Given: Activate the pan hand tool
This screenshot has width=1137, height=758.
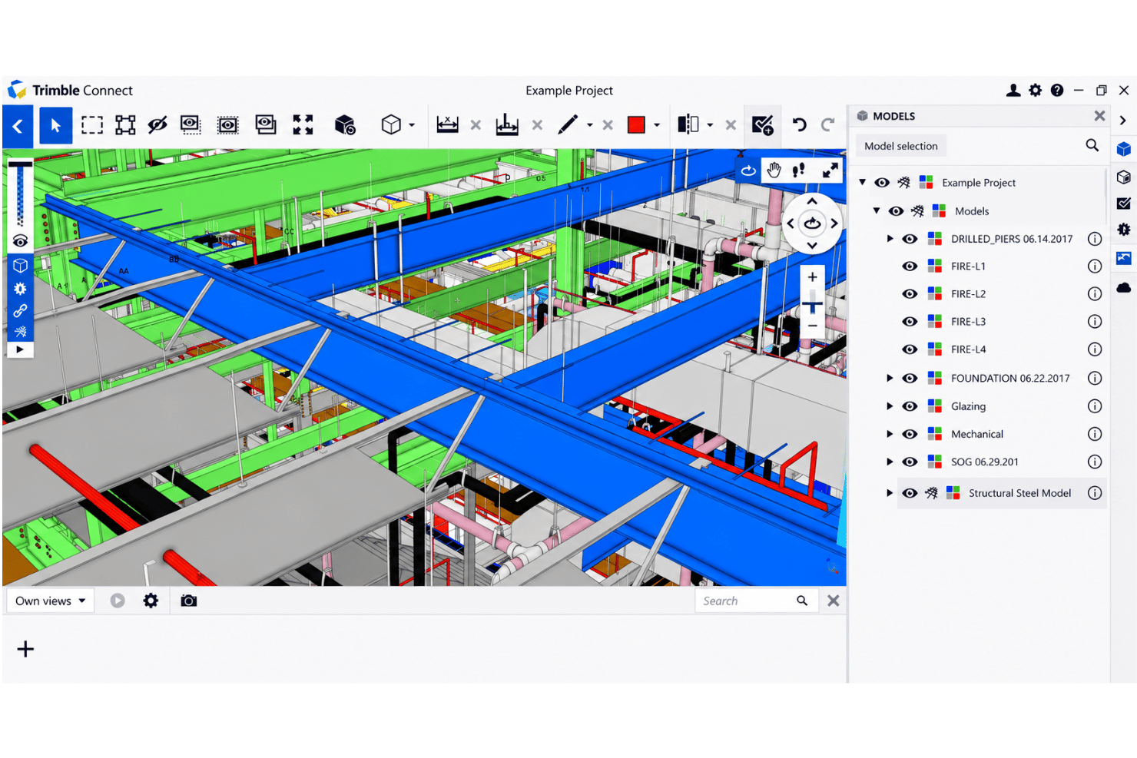Looking at the screenshot, I should [x=774, y=170].
